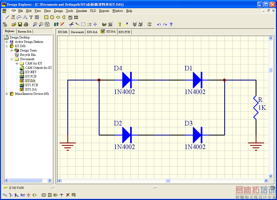This screenshot has width=277, height=200.
Task: Collapse the Documents folder node
Action: (12, 59)
